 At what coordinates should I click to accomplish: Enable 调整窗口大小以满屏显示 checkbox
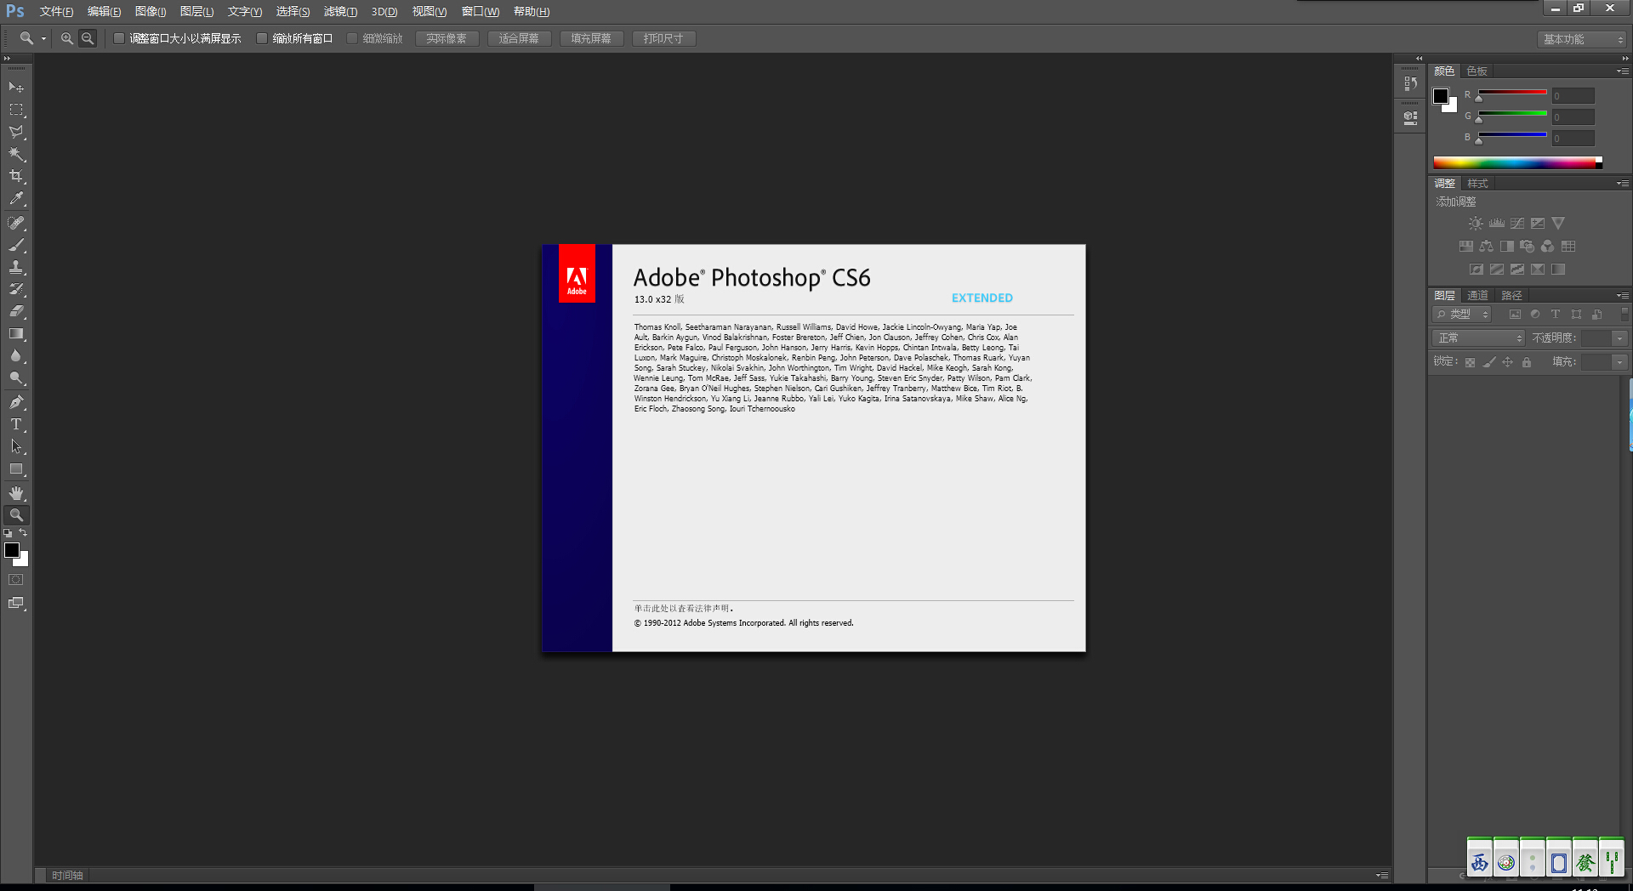coord(119,38)
